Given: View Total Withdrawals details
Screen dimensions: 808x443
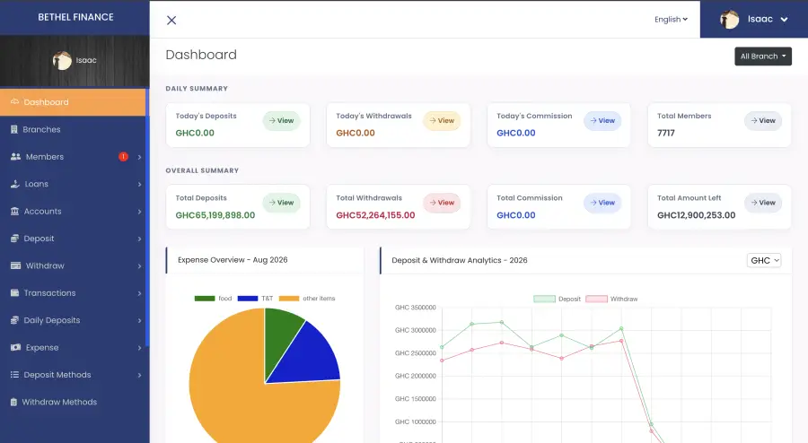Looking at the screenshot, I should coord(442,203).
